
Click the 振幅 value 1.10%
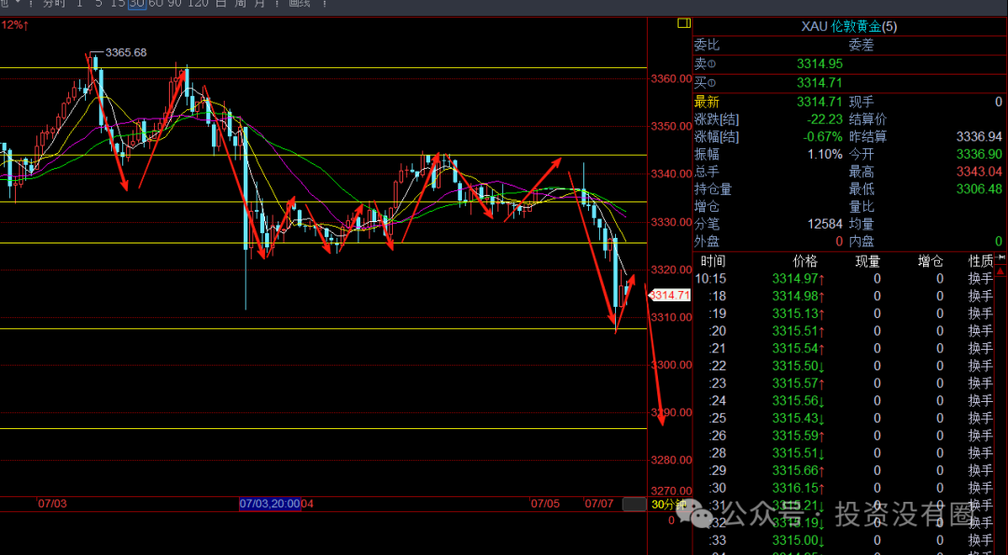click(x=825, y=154)
